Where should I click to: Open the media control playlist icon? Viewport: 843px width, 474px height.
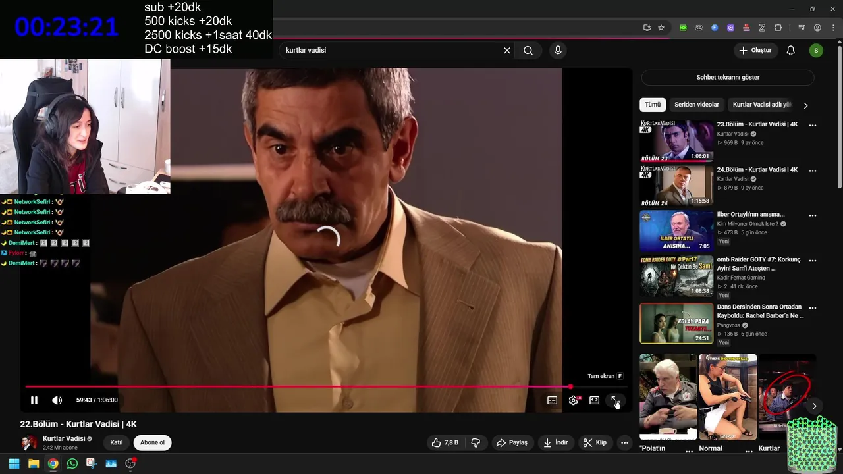coord(802,28)
